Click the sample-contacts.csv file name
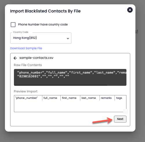This screenshot has height=142, width=145. [36, 58]
